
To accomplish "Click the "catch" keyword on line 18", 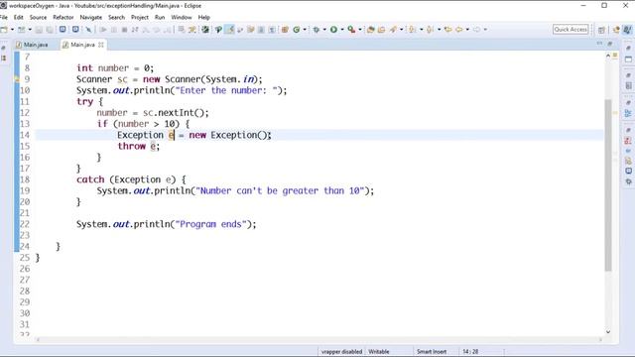I will pyautogui.click(x=90, y=179).
